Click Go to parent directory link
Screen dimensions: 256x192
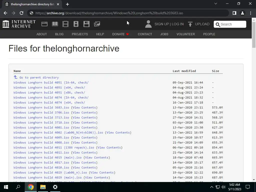(x=39, y=77)
